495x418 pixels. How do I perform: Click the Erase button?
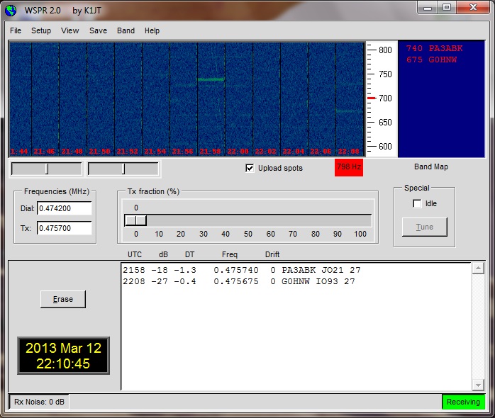(63, 299)
